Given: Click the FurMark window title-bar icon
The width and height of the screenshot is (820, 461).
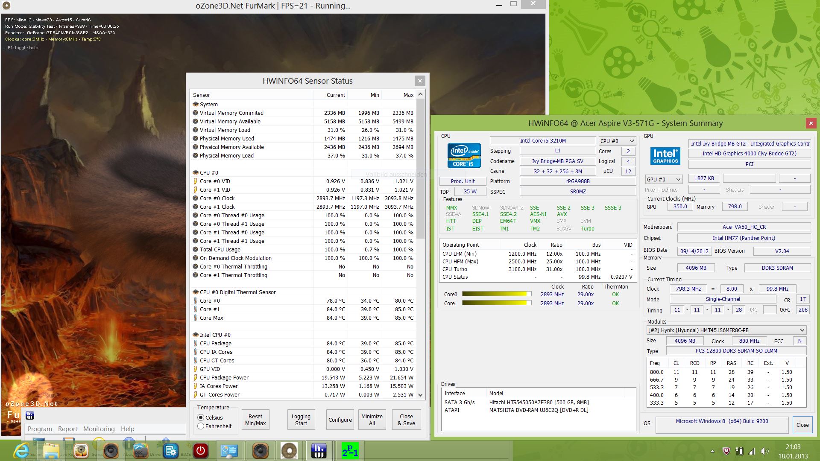Looking at the screenshot, I should click(6, 6).
